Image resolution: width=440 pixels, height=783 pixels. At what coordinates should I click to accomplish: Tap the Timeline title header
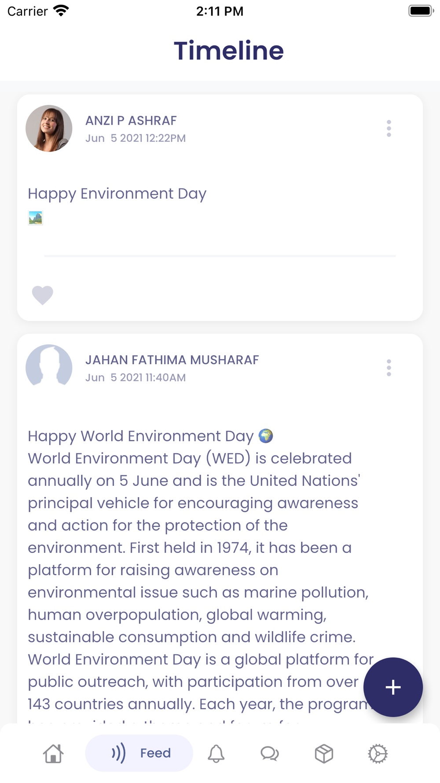click(x=229, y=50)
